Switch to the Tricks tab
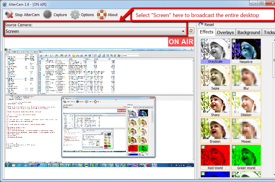 coord(269,32)
